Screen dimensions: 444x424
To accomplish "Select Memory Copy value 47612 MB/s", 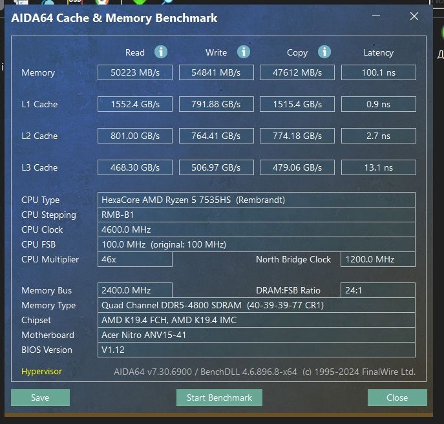I will click(297, 72).
